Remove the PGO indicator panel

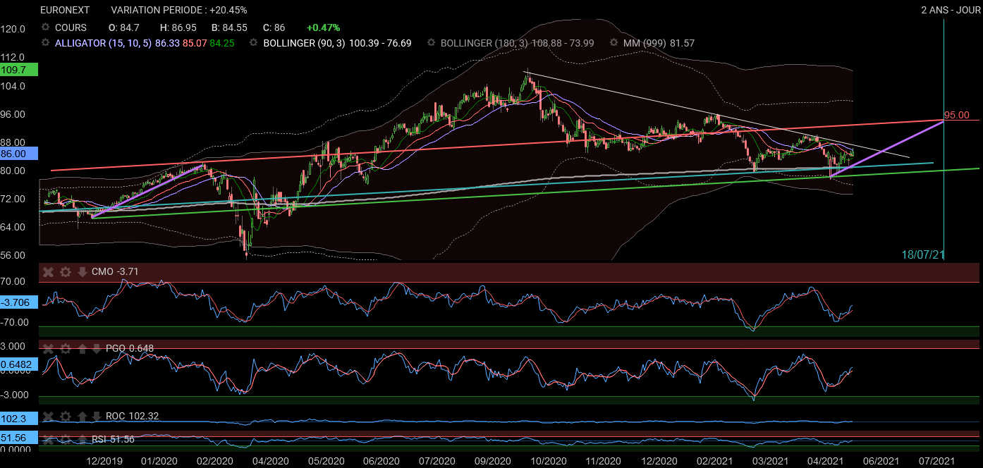point(49,348)
